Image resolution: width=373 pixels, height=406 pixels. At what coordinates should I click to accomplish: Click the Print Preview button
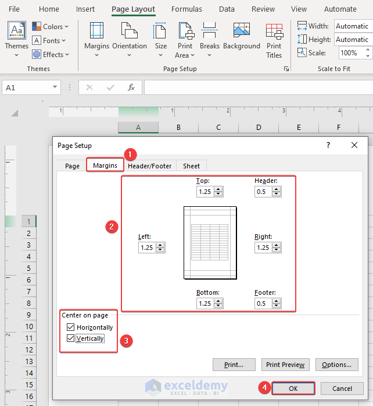point(285,365)
